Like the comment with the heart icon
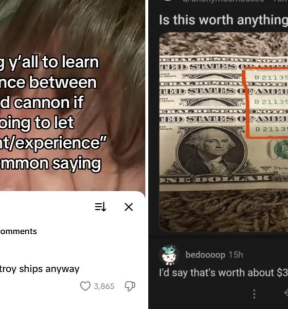This screenshot has height=309, width=288. click(85, 286)
